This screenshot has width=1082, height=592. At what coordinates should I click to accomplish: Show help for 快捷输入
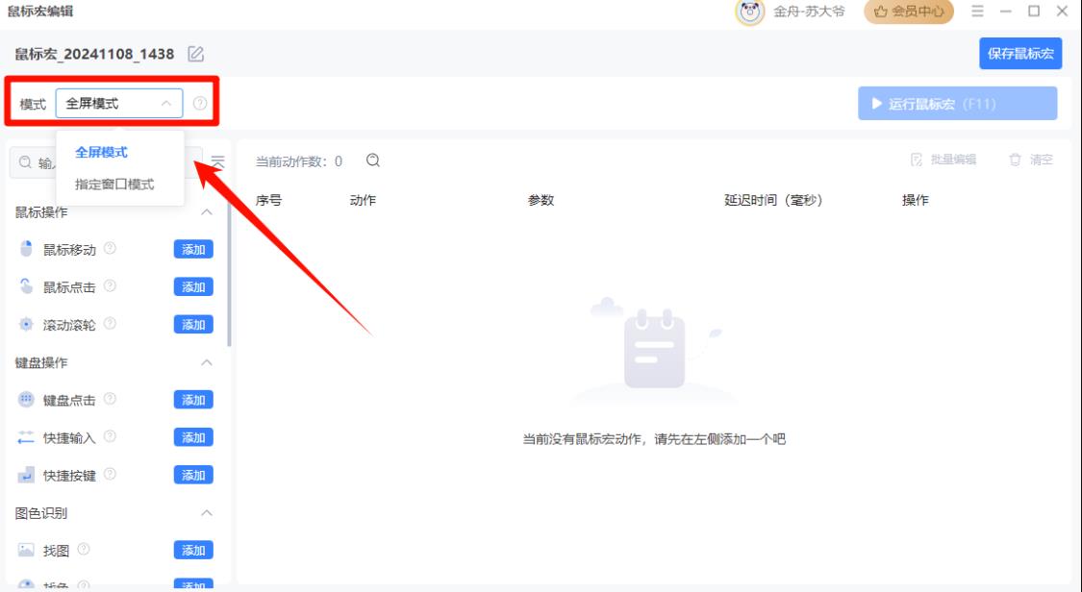coord(110,437)
